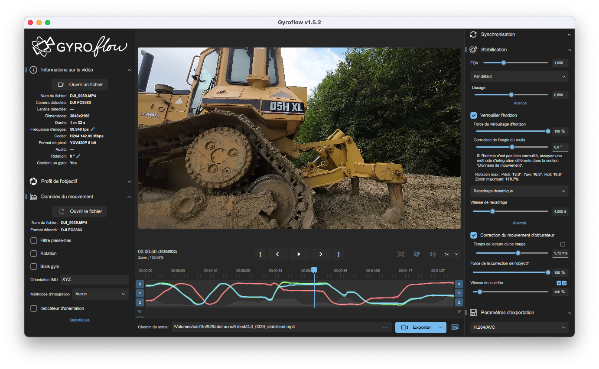Click the blue playhead marker on the timeline

click(314, 270)
